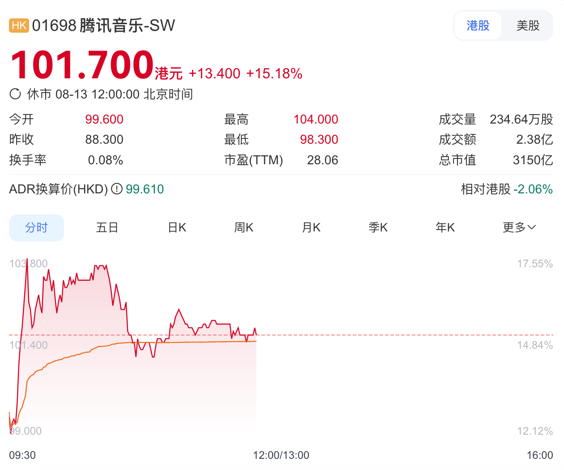
Task: Click the red intraday peak on chart
Action: coord(27,260)
